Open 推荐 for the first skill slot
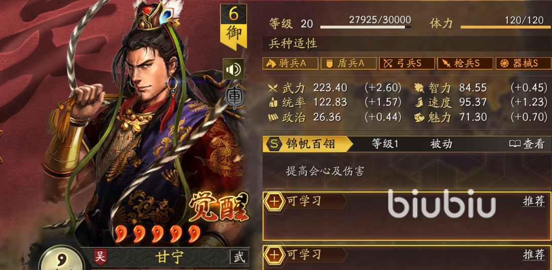Image resolution: width=552 pixels, height=270 pixels. [534, 202]
